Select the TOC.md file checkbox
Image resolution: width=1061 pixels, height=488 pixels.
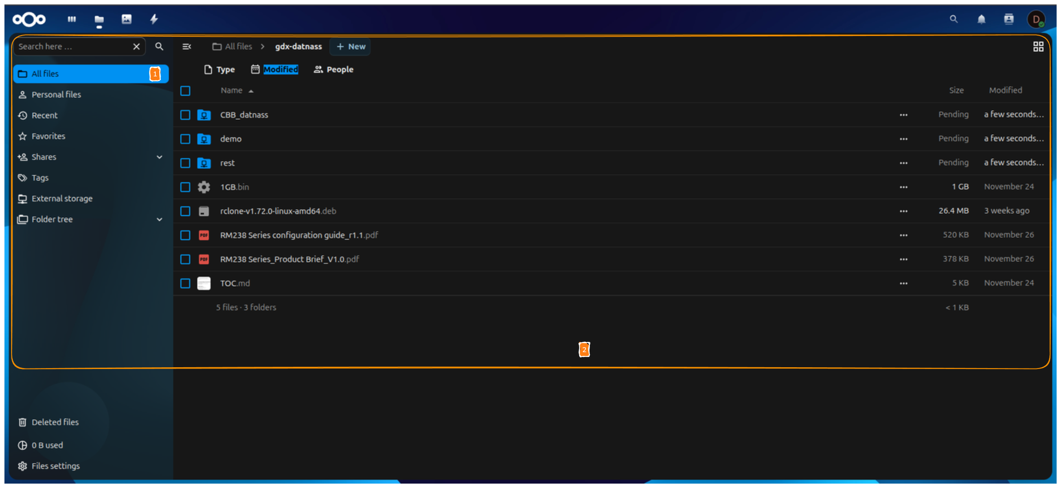[185, 283]
